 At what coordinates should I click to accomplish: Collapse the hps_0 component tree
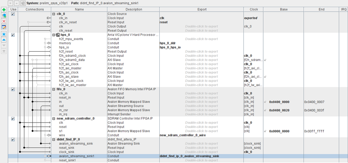(53, 35)
